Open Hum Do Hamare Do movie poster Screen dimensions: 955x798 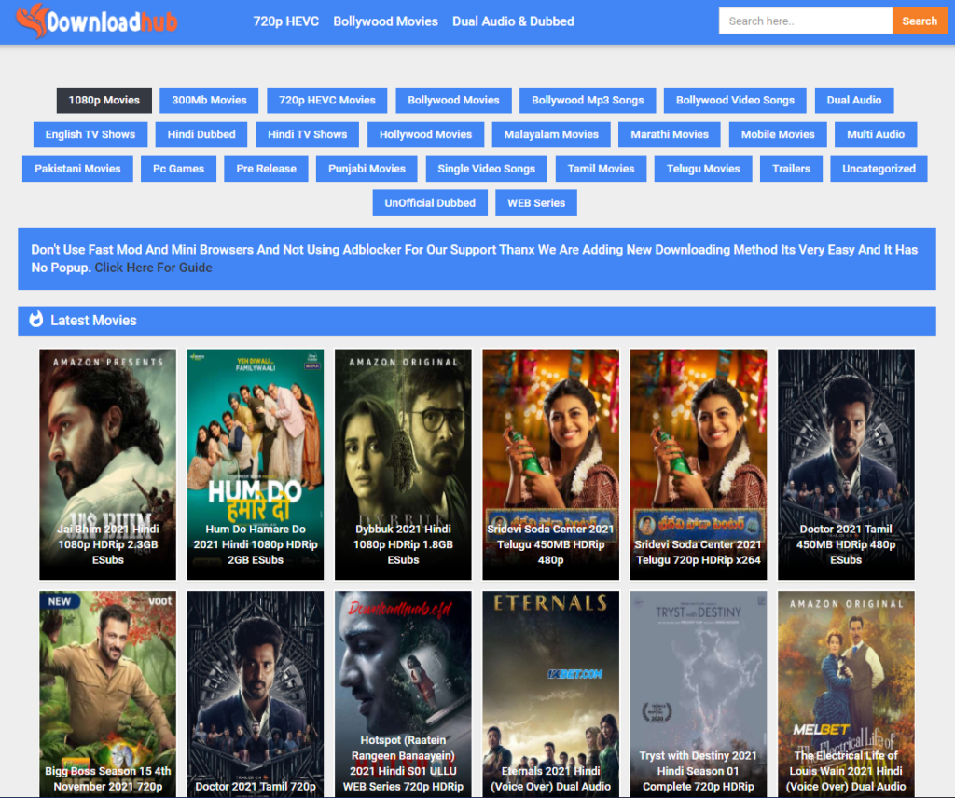pos(256,464)
